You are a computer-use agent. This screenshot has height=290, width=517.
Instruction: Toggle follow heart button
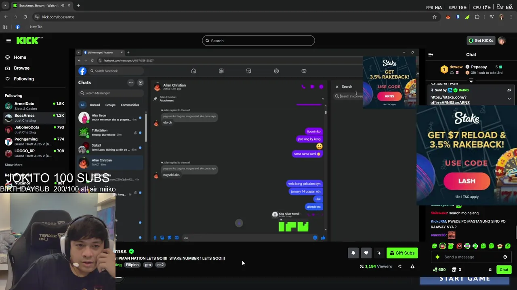366,253
